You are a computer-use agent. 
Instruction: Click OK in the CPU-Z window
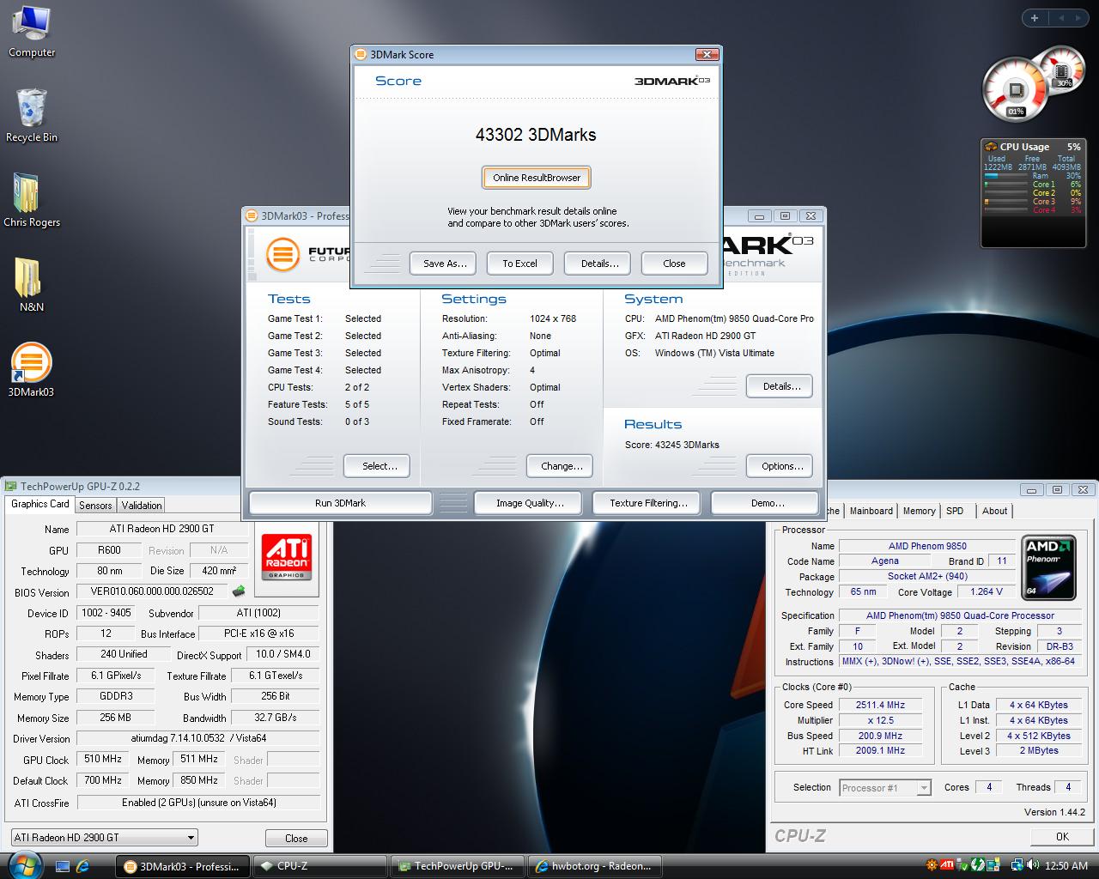coord(1062,836)
